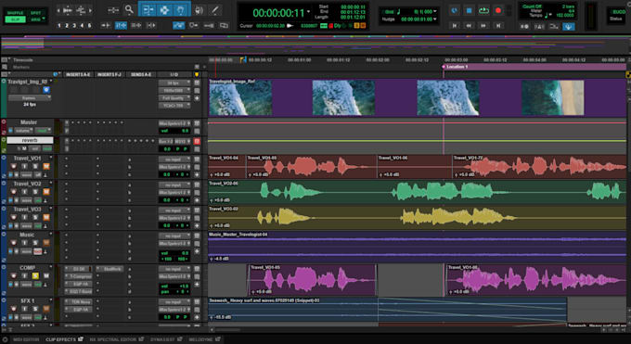Open RX Spectral Editor tab
The image size is (631, 344).
point(116,339)
